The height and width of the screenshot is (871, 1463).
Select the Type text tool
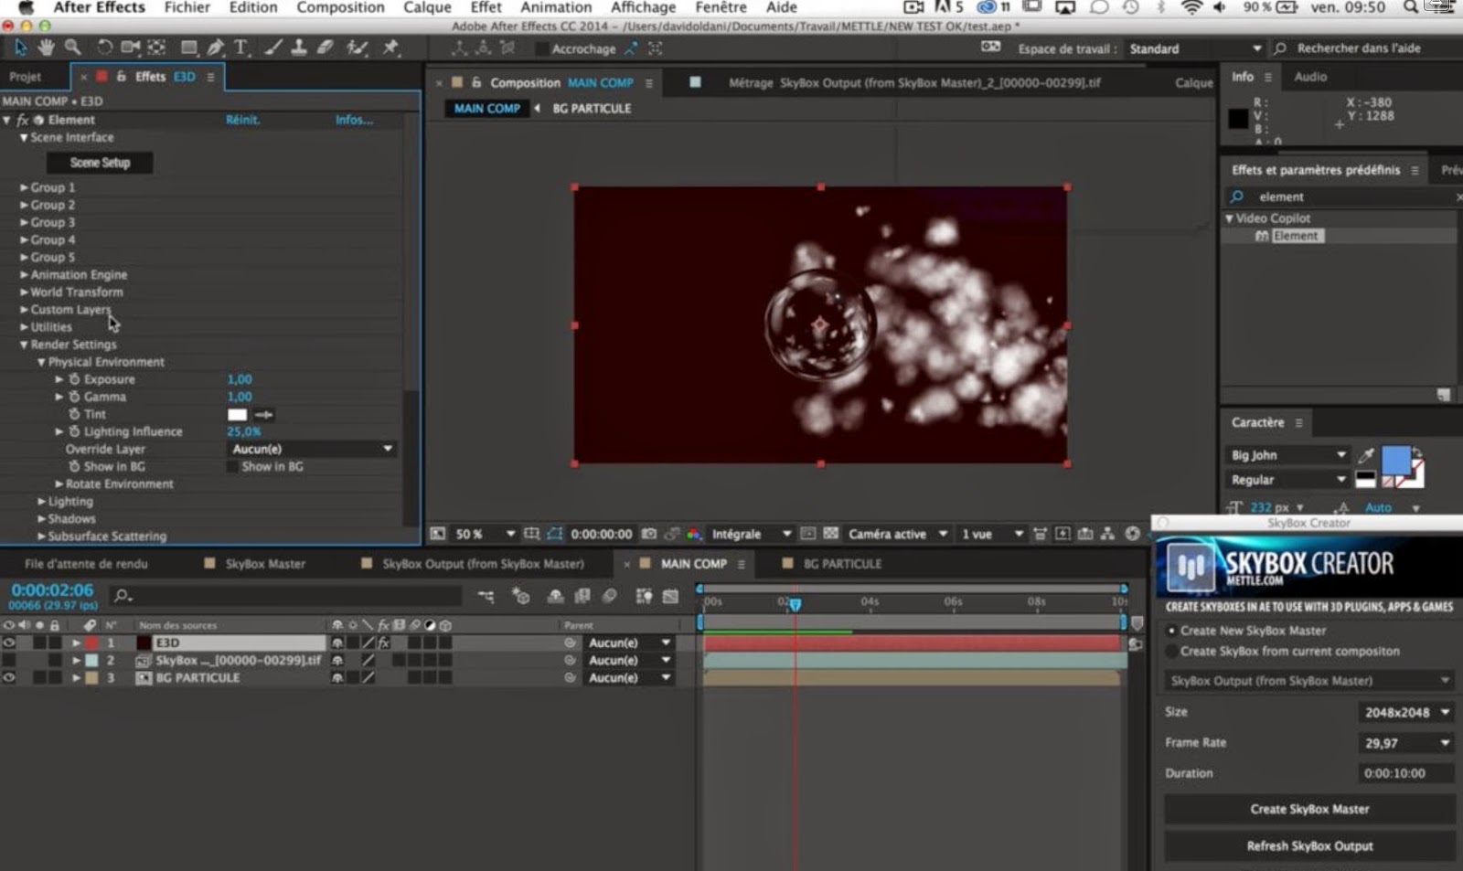tap(240, 48)
